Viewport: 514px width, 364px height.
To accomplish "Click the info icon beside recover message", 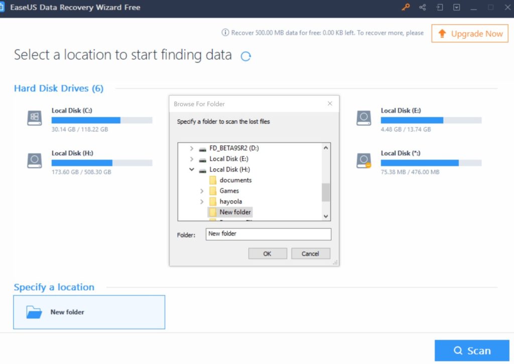I will tap(225, 33).
